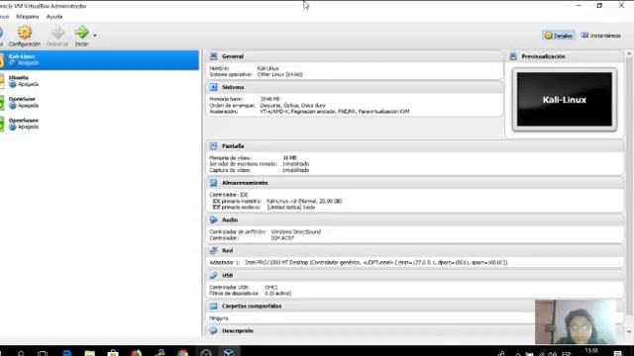Open Descripción section header title

[238, 330]
